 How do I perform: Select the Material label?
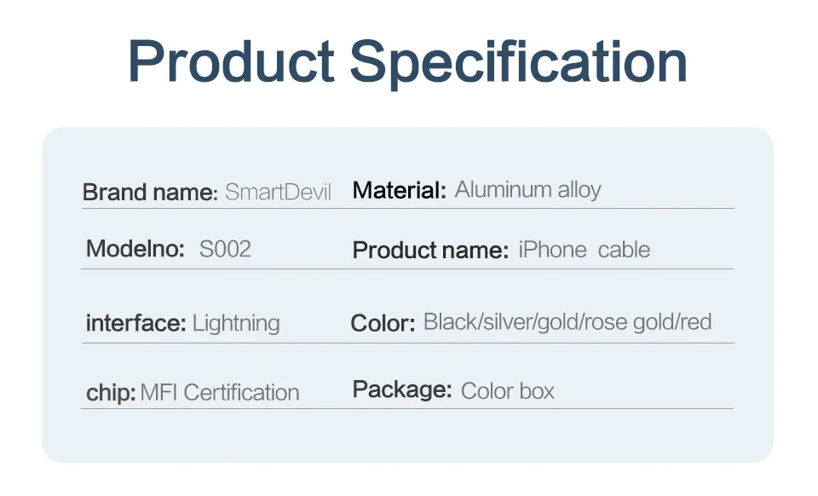[x=399, y=190]
